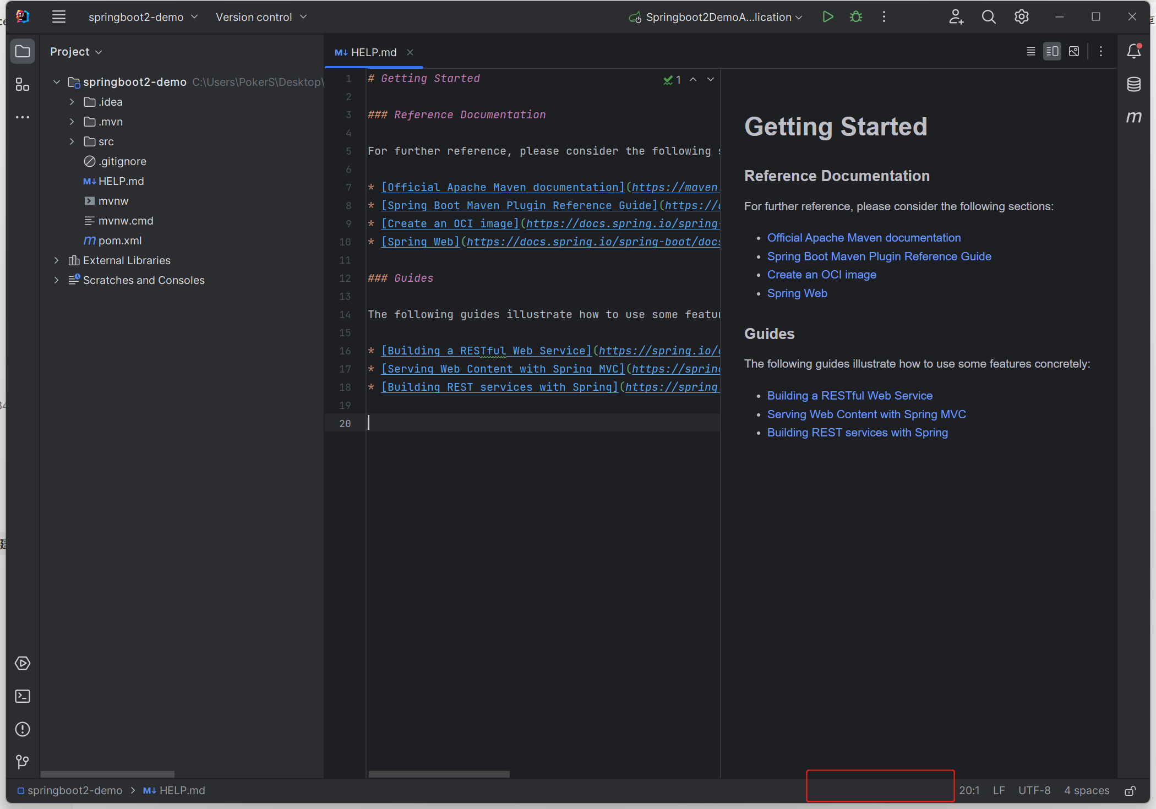Open the main hamburger menu
Viewport: 1156px width, 809px height.
coord(59,17)
